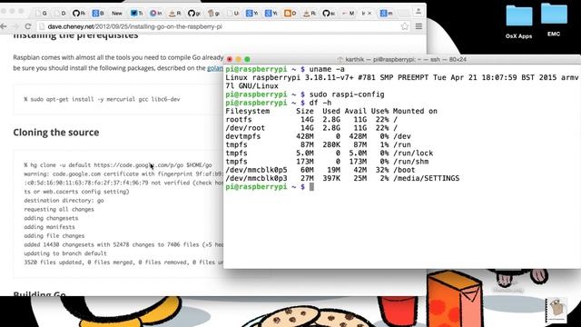Viewport: 581px width, 327px height.
Task: Switch to the tab labeled New
Action: pyautogui.click(x=117, y=14)
